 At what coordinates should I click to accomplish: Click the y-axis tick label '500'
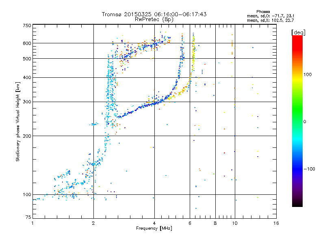pos(27,59)
